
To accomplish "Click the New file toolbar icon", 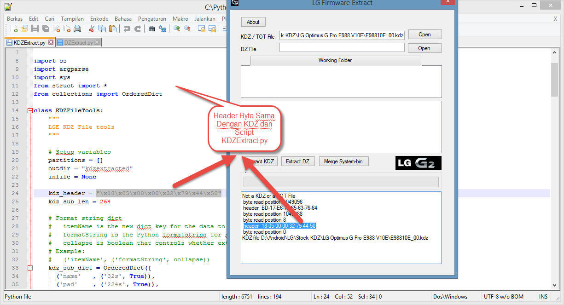I will (x=14, y=29).
